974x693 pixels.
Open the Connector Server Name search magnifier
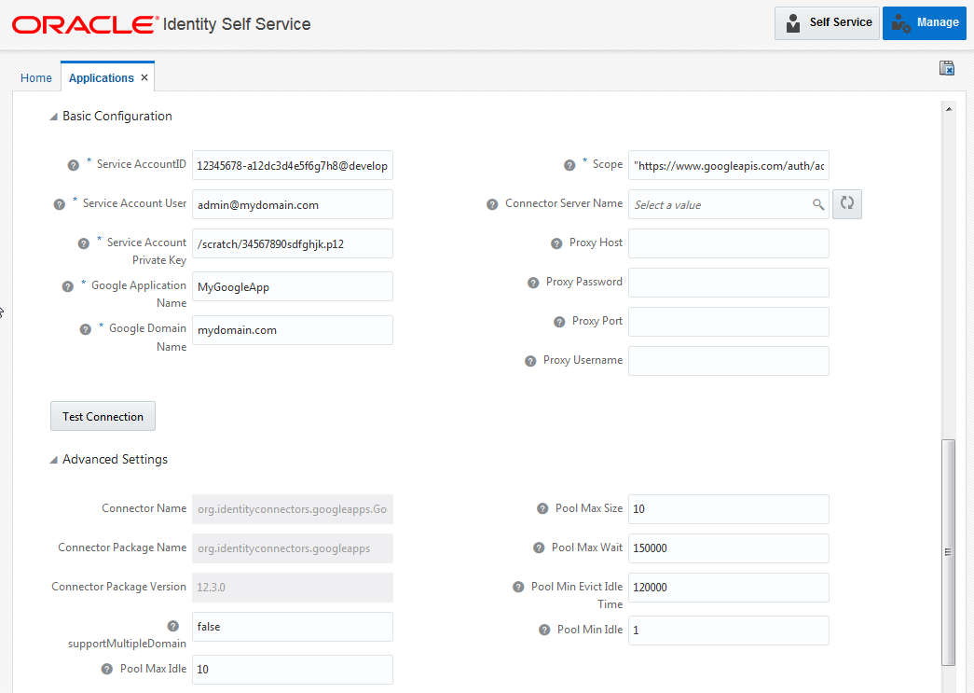(x=818, y=203)
